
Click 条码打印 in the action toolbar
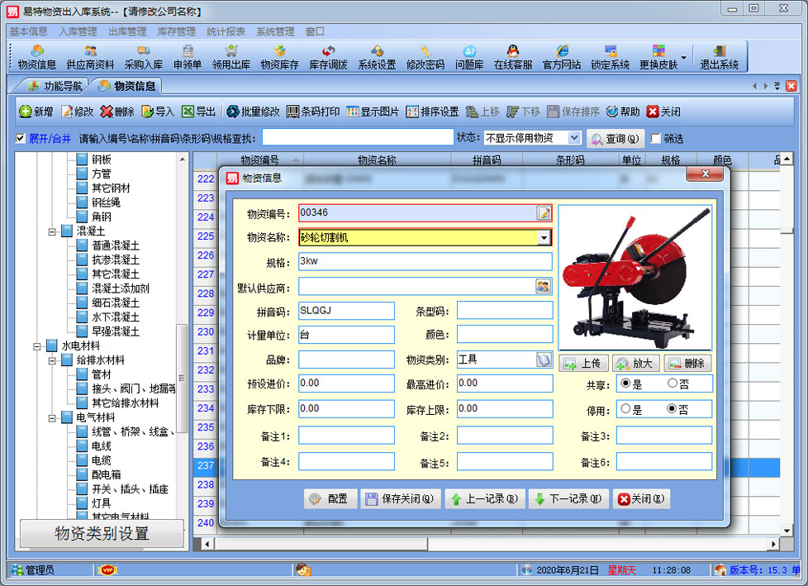(x=313, y=112)
